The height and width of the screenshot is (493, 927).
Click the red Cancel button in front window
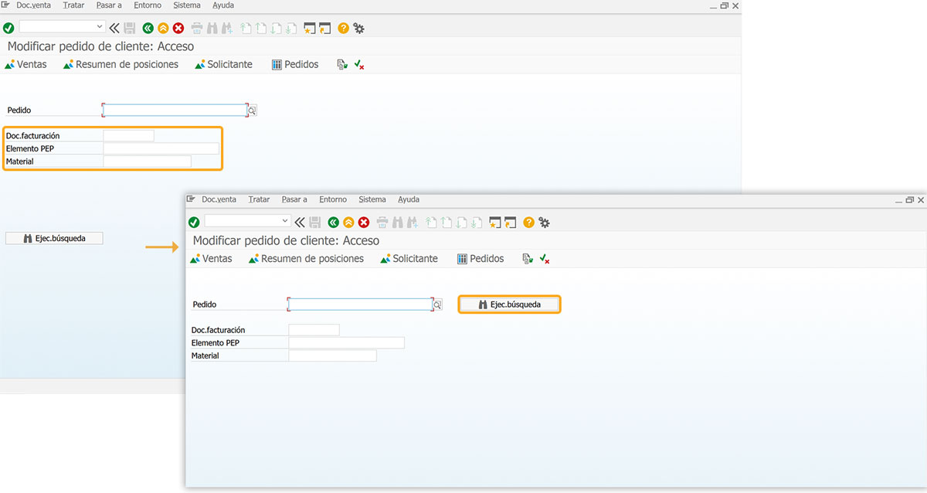tap(364, 223)
